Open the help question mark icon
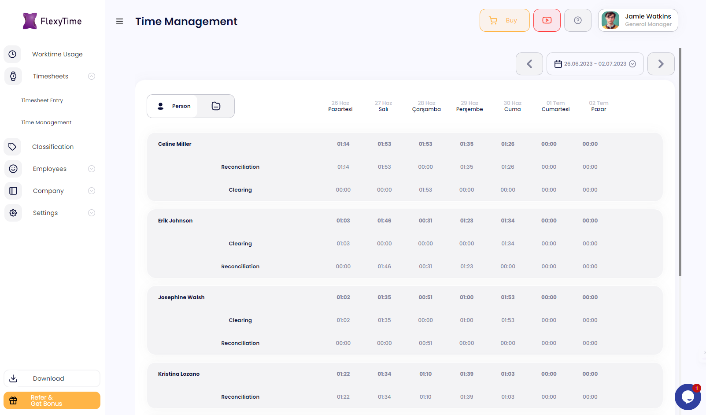This screenshot has height=415, width=706. click(x=577, y=20)
